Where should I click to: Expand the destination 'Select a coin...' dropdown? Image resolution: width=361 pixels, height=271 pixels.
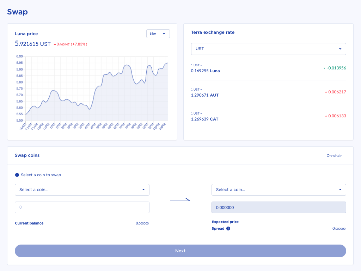pos(279,190)
